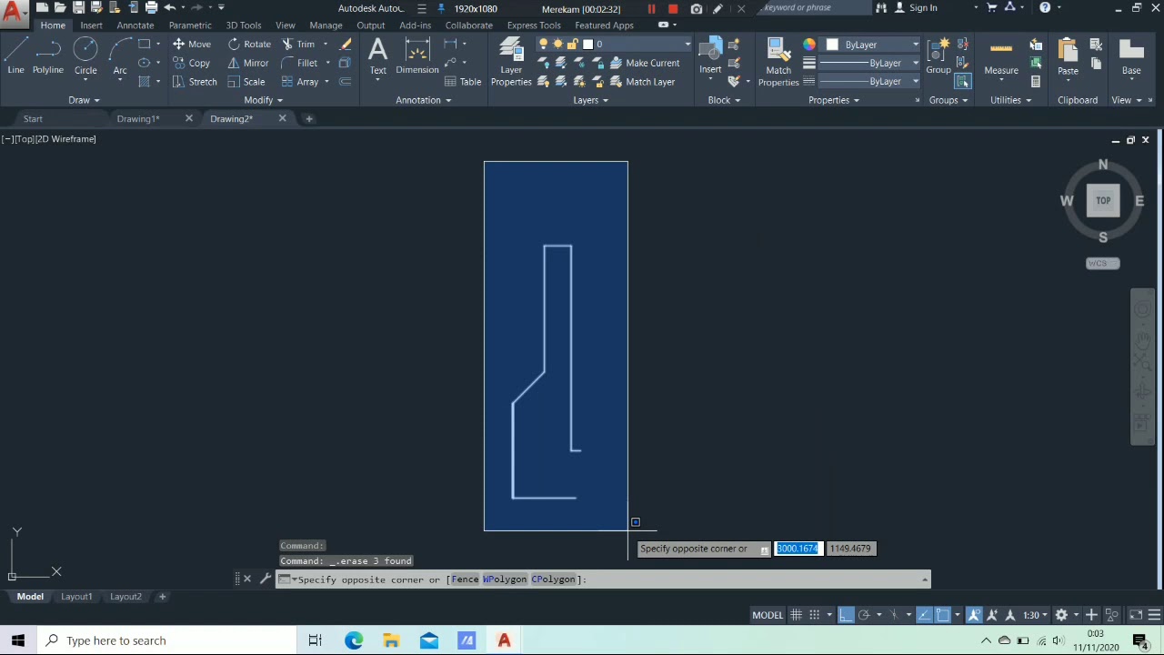Select the Line tool
This screenshot has height=655, width=1164.
15,56
